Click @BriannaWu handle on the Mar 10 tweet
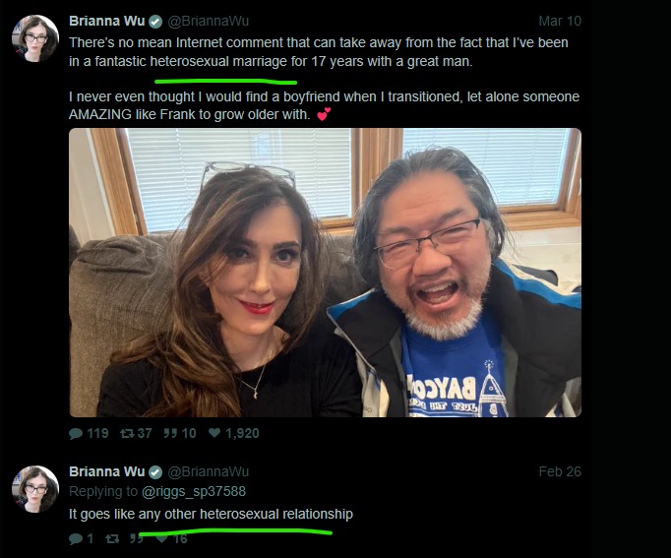671x558 pixels. tap(208, 21)
